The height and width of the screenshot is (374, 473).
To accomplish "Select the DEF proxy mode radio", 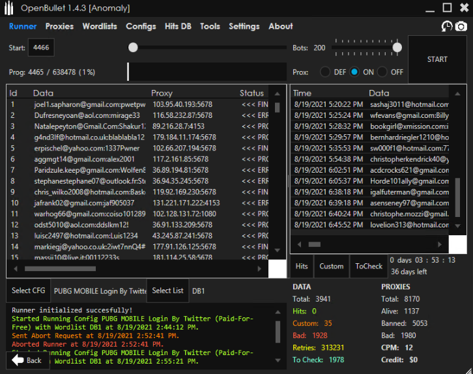I will (x=325, y=72).
